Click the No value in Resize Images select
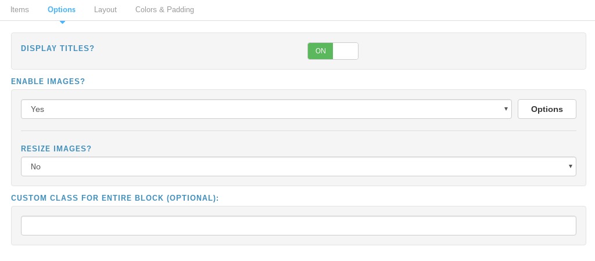This screenshot has height=261, width=595. (x=35, y=166)
